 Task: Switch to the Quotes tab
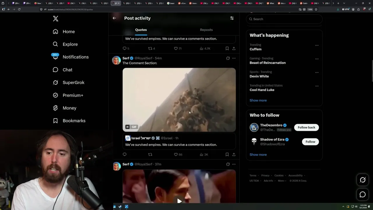pyautogui.click(x=141, y=30)
